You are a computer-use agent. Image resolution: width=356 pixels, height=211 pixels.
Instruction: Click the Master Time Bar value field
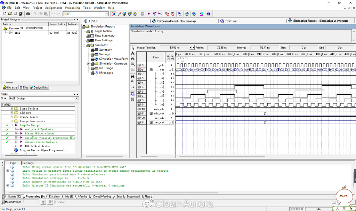[175, 48]
